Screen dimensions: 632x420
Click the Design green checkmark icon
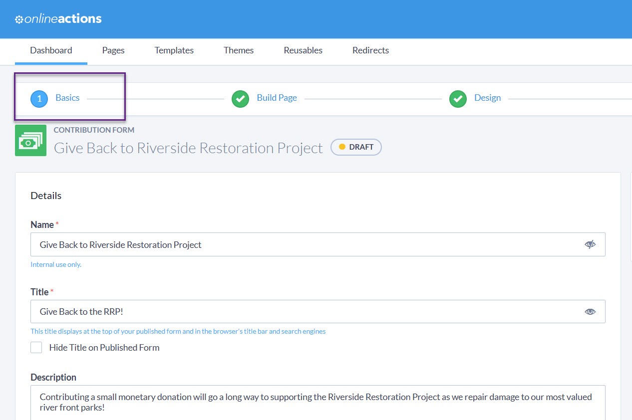[x=458, y=99]
